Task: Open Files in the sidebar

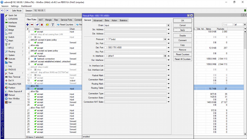Action: 10,62
